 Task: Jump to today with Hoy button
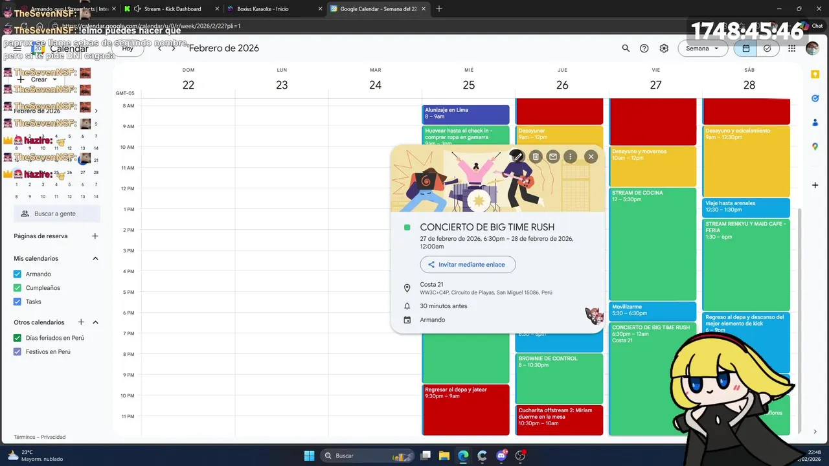[128, 49]
